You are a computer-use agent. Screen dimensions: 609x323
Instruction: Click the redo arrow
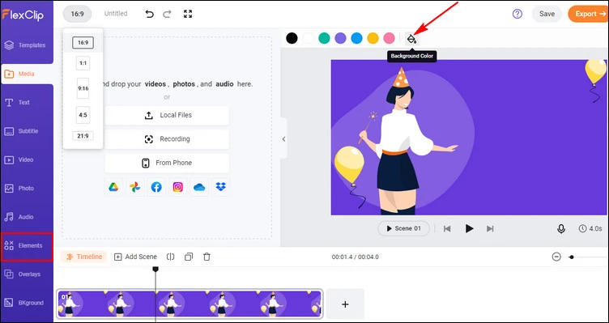(x=167, y=14)
